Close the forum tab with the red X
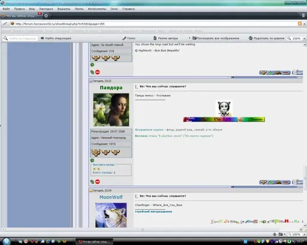Screen dimensions: 307x245 pos(40,13)
